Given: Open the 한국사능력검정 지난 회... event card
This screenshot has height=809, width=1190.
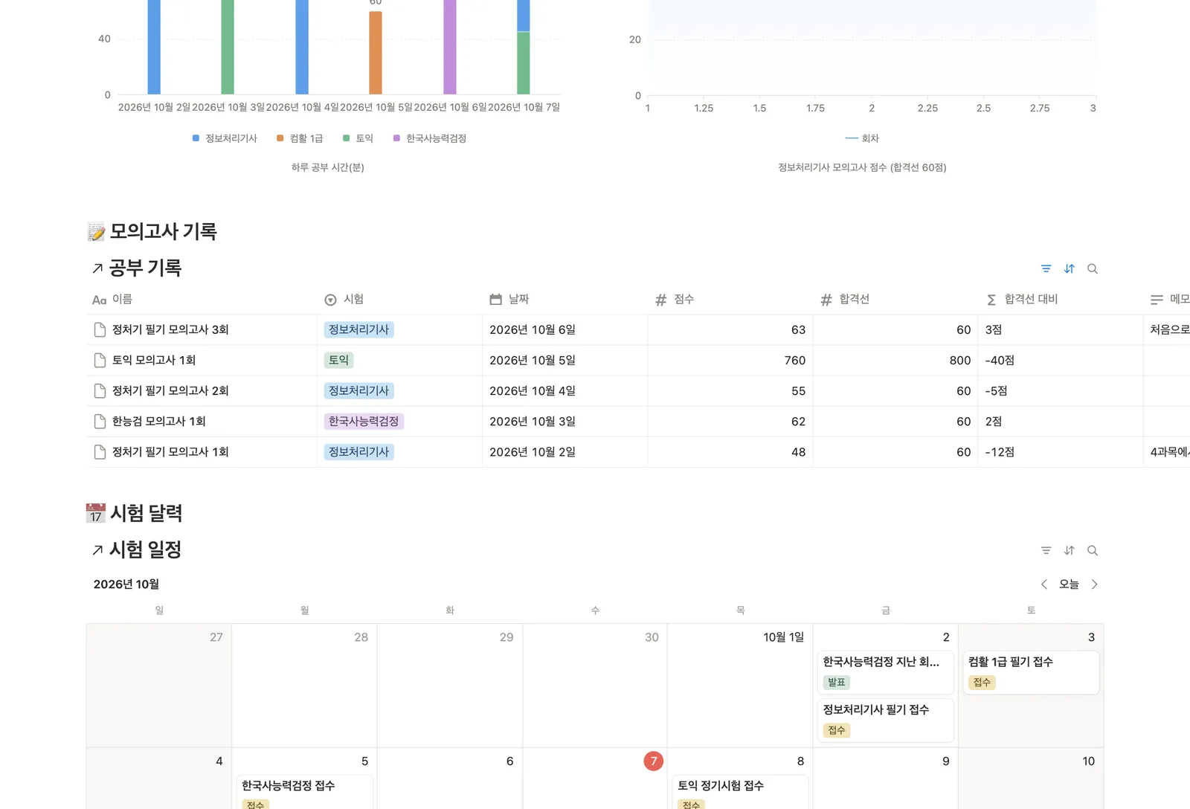Looking at the screenshot, I should [x=886, y=672].
